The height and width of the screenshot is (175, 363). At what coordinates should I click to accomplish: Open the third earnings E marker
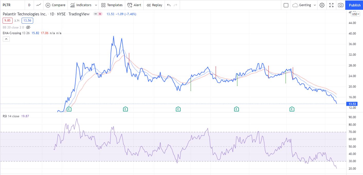(178, 109)
